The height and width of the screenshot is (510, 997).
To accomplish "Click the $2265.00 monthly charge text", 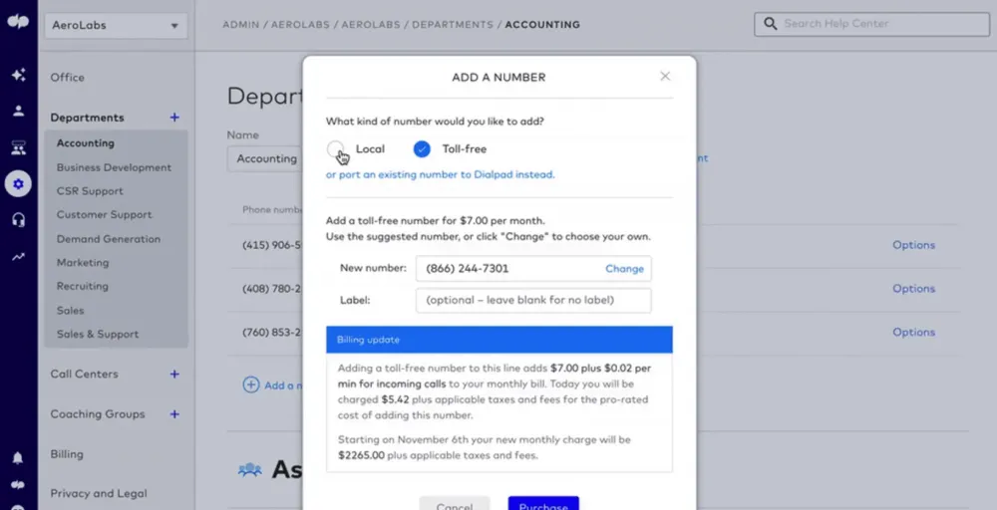I will click(x=361, y=455).
